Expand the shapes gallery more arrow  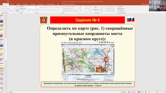point(91,11)
